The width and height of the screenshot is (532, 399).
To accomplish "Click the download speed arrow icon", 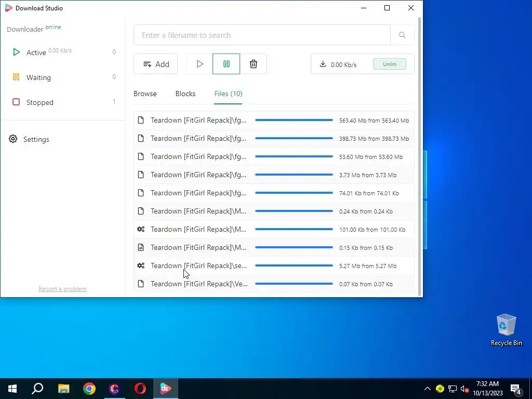I will click(323, 64).
